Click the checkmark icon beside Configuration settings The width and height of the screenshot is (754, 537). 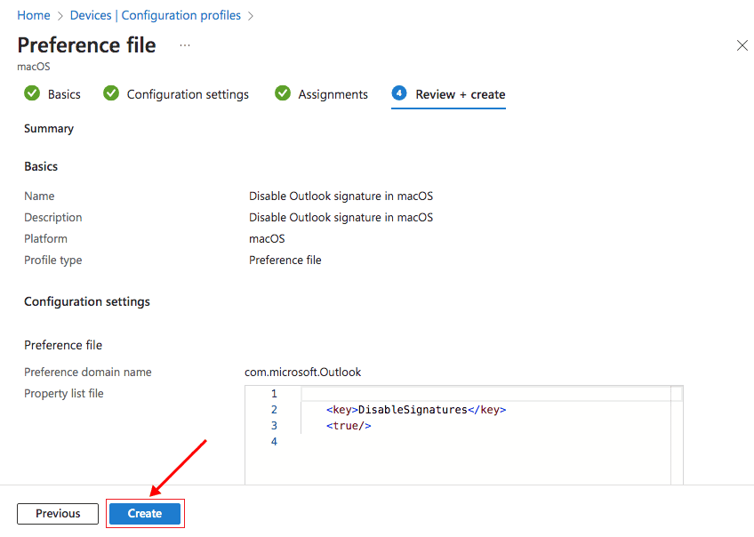[x=111, y=93]
